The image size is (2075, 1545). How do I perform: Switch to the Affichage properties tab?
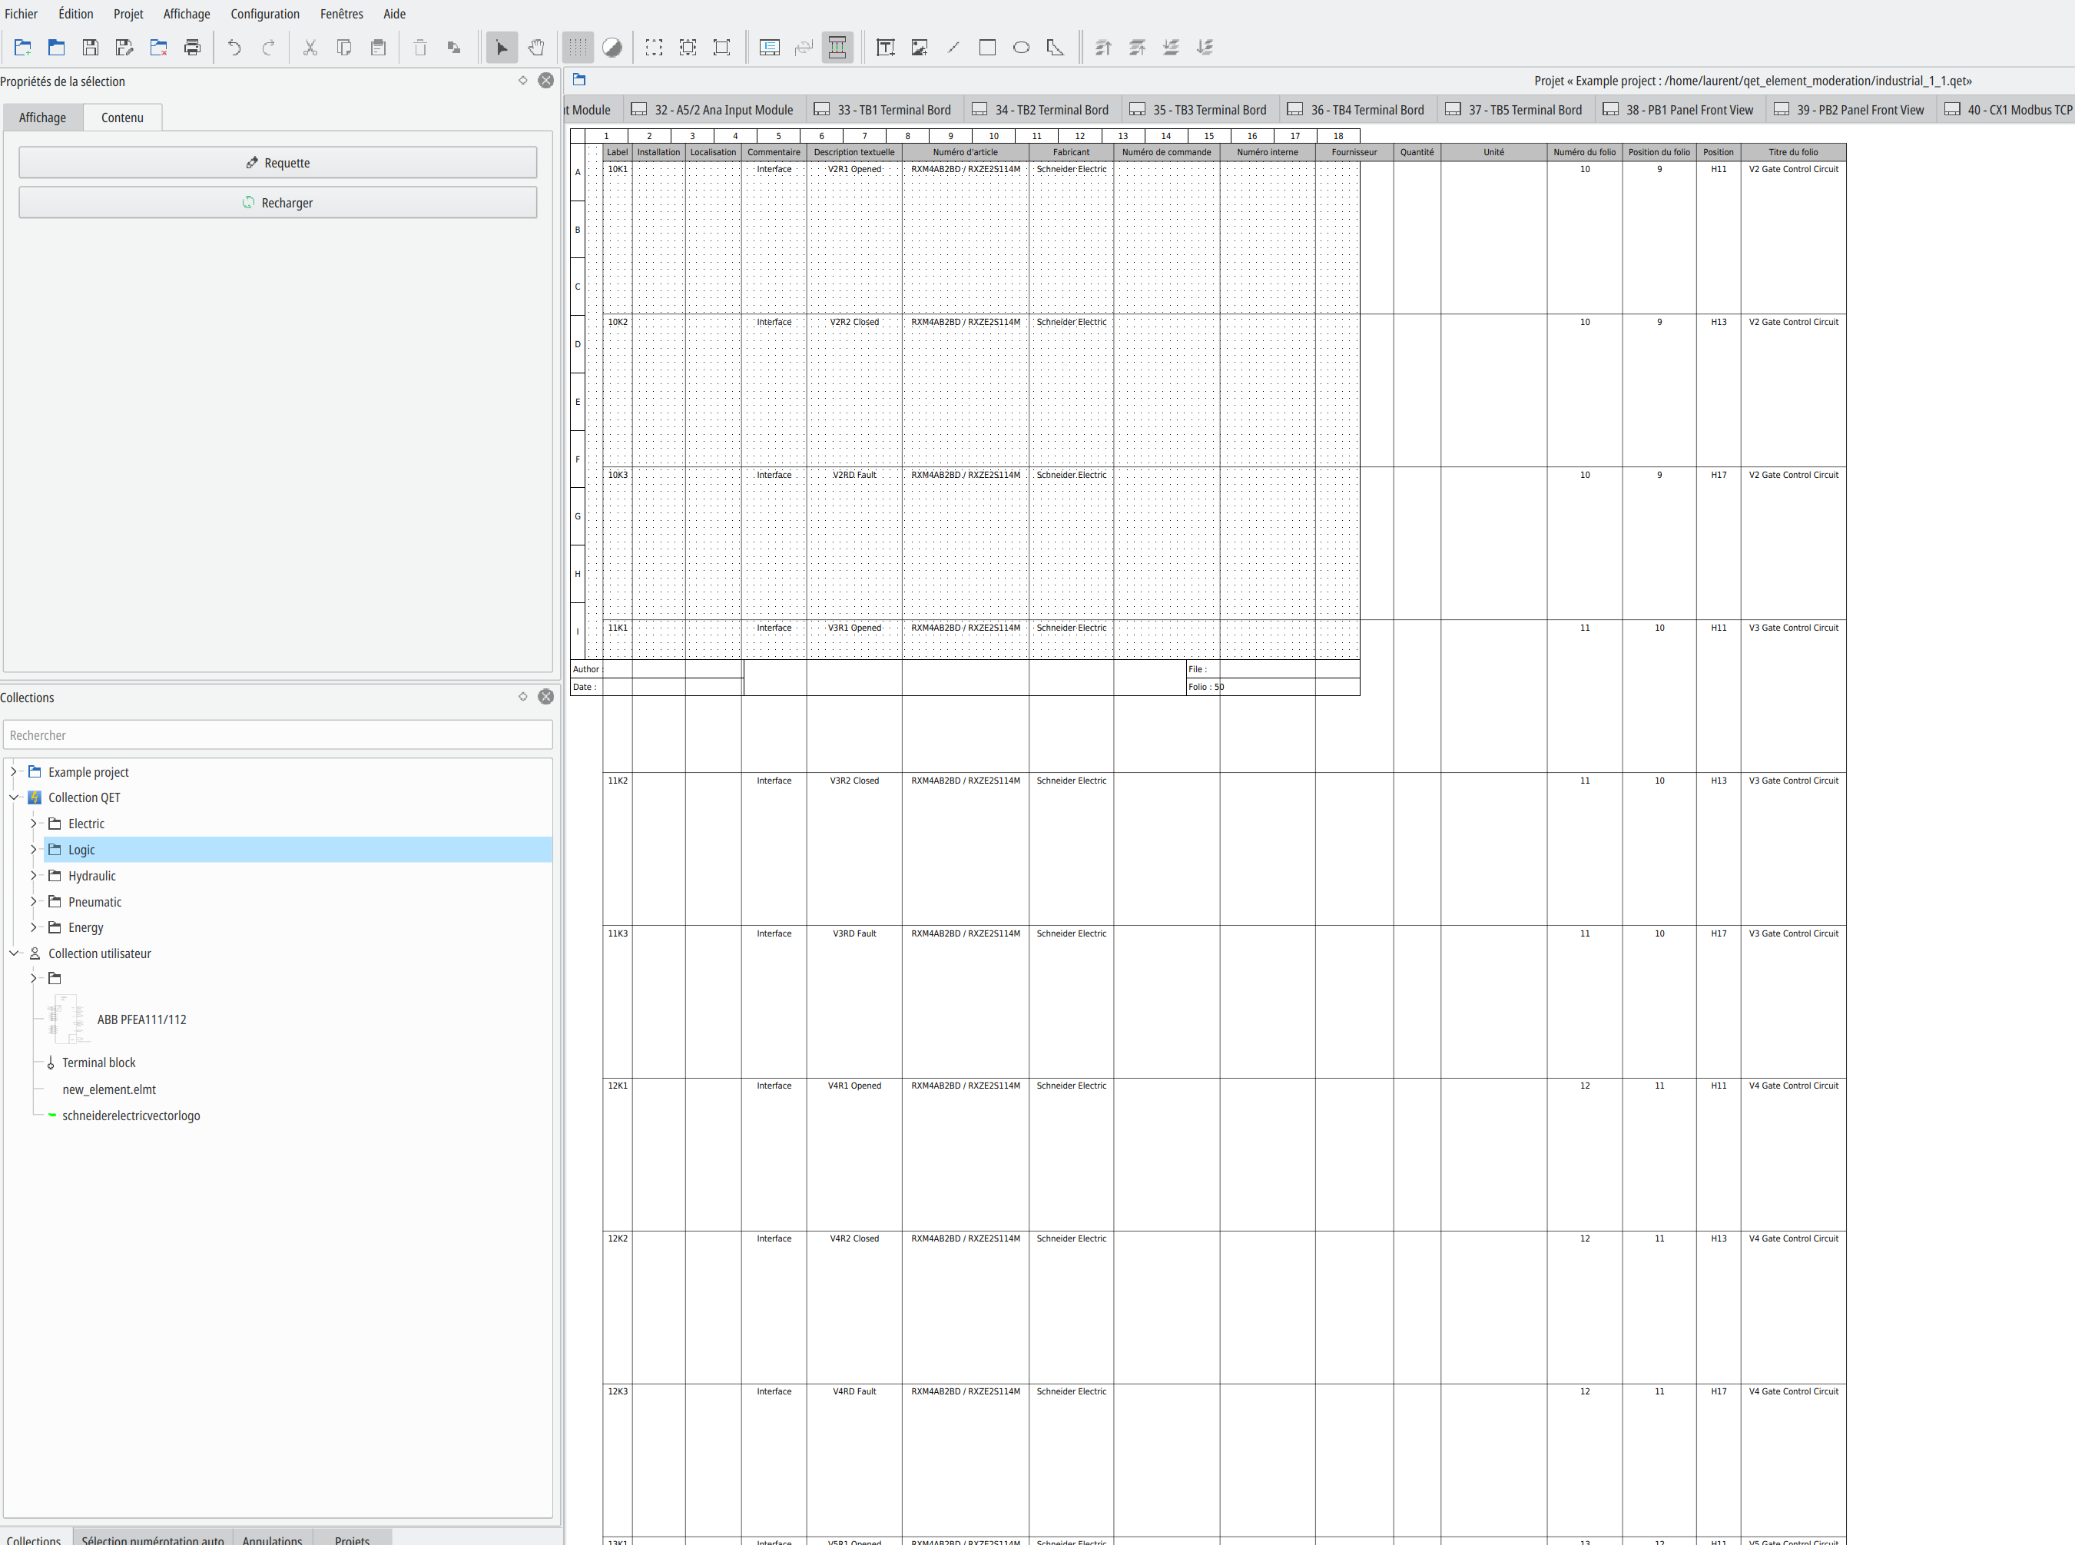tap(43, 117)
